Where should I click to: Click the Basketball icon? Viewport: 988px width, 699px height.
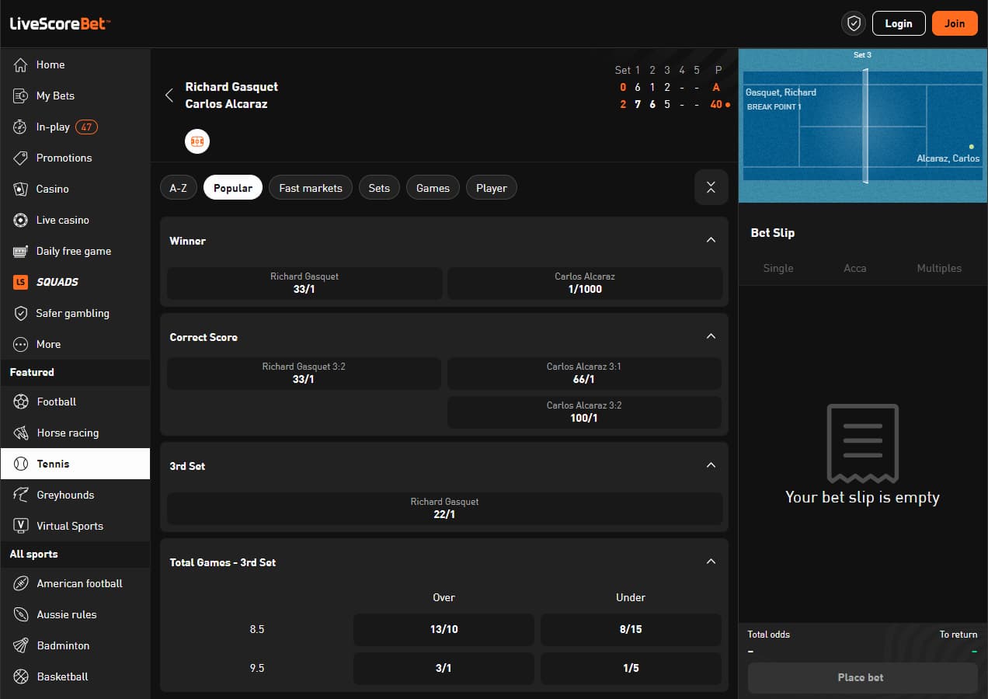point(21,676)
